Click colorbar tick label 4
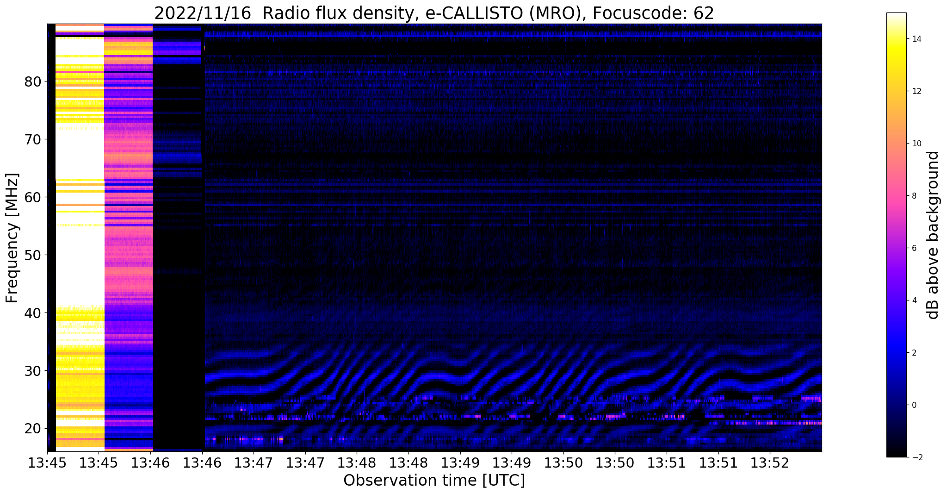The image size is (947, 494). tap(914, 301)
